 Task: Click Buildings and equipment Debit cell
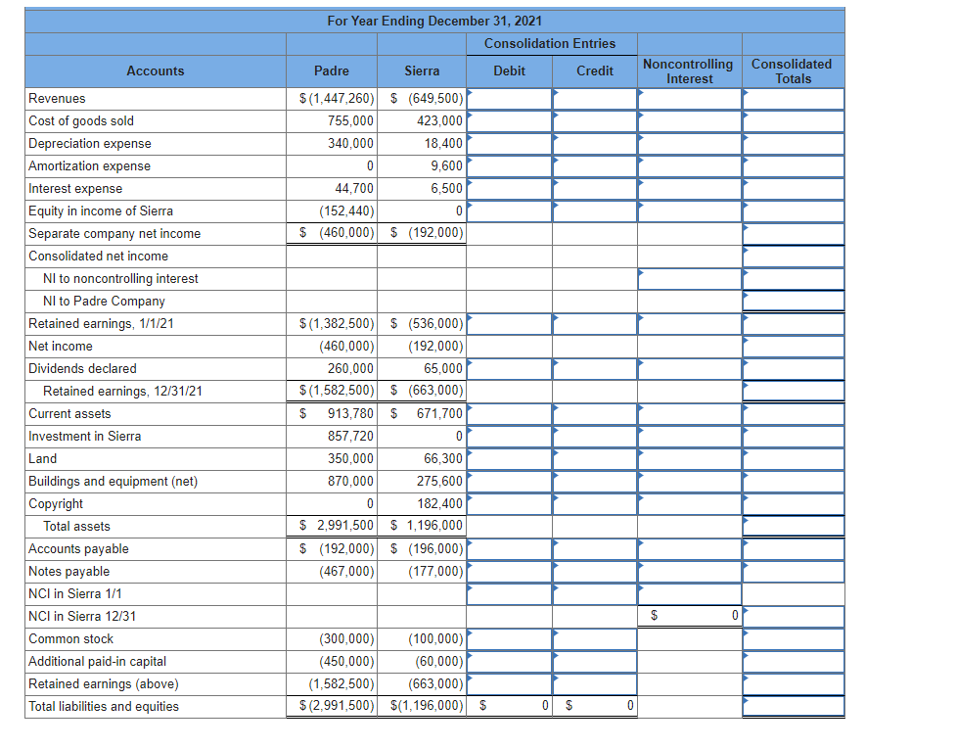click(509, 483)
